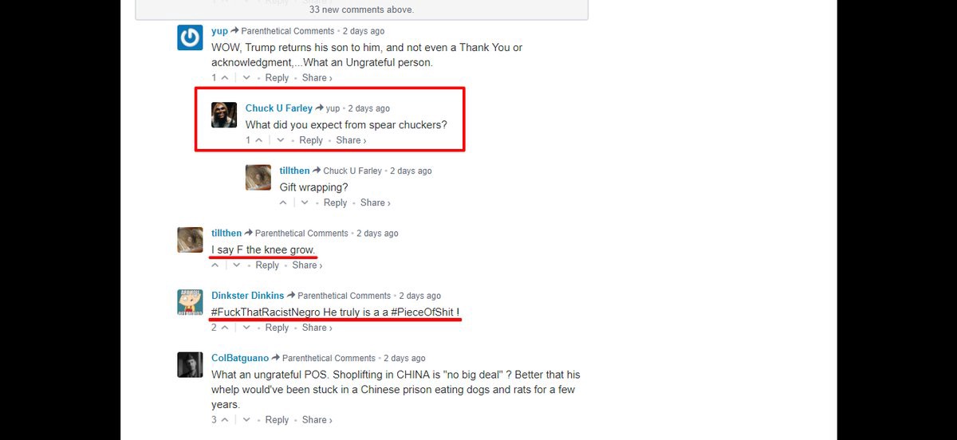
Task: Open the '2 days ago' timestamp on yup's comment
Action: 364,31
